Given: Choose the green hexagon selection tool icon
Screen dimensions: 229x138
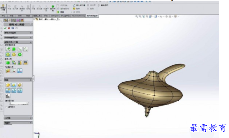Looking at the screenshot, I should (x=20, y=55).
